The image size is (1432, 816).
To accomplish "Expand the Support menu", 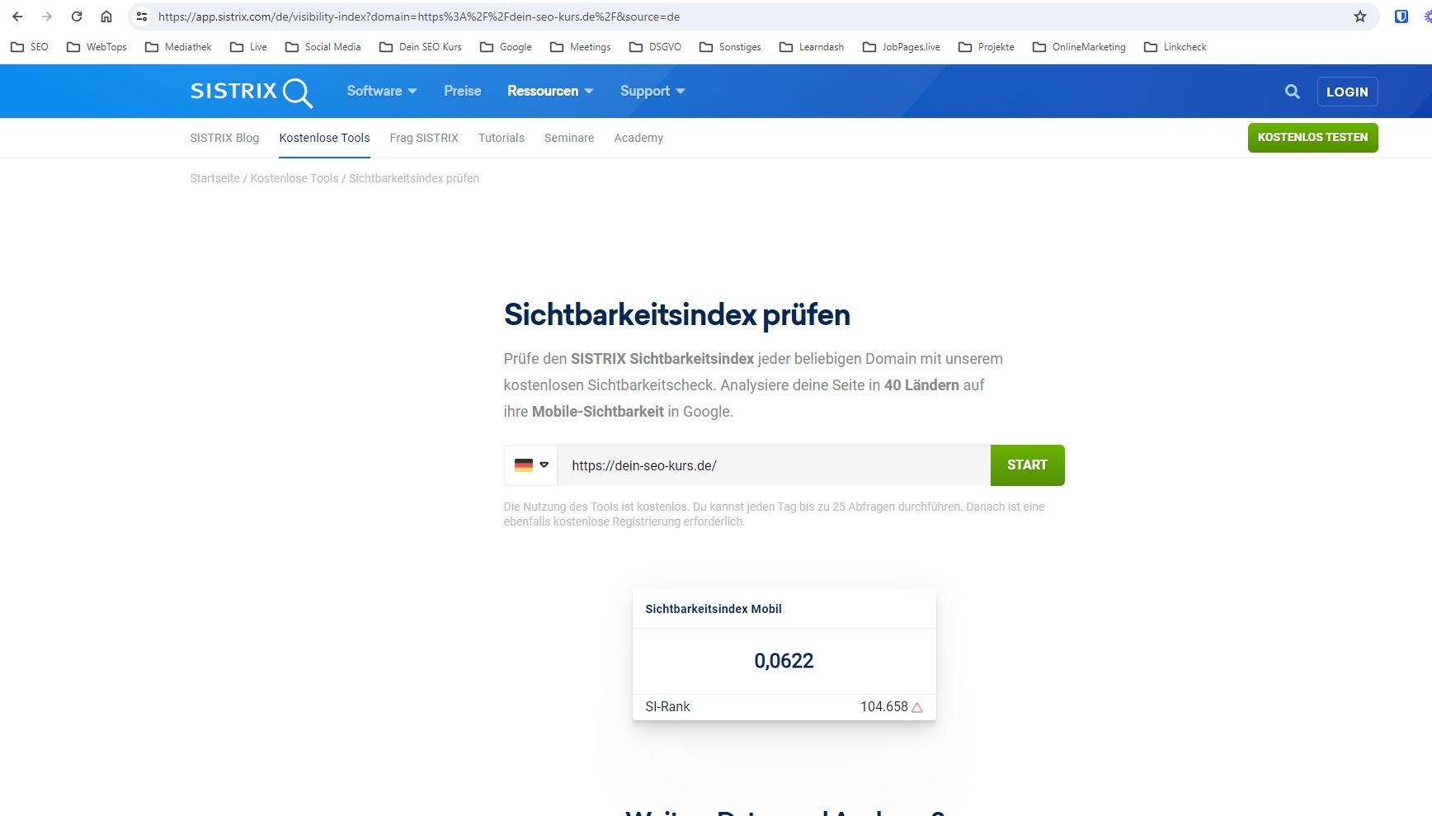I will [x=652, y=91].
